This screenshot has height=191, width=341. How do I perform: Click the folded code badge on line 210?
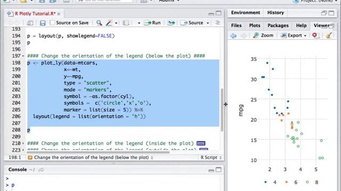click(201, 143)
